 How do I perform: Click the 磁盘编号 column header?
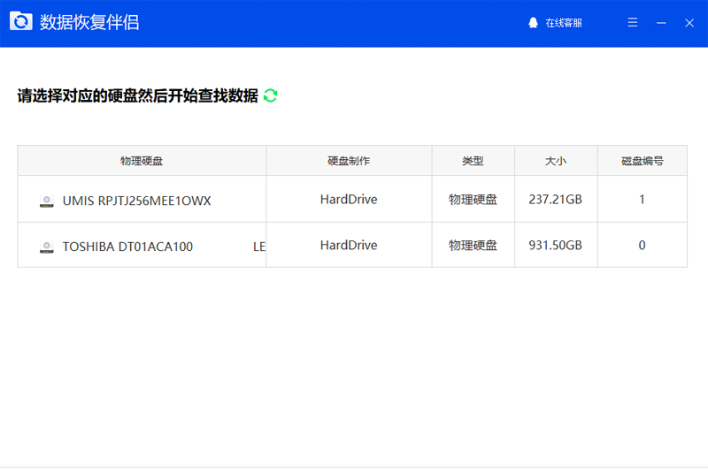point(643,161)
